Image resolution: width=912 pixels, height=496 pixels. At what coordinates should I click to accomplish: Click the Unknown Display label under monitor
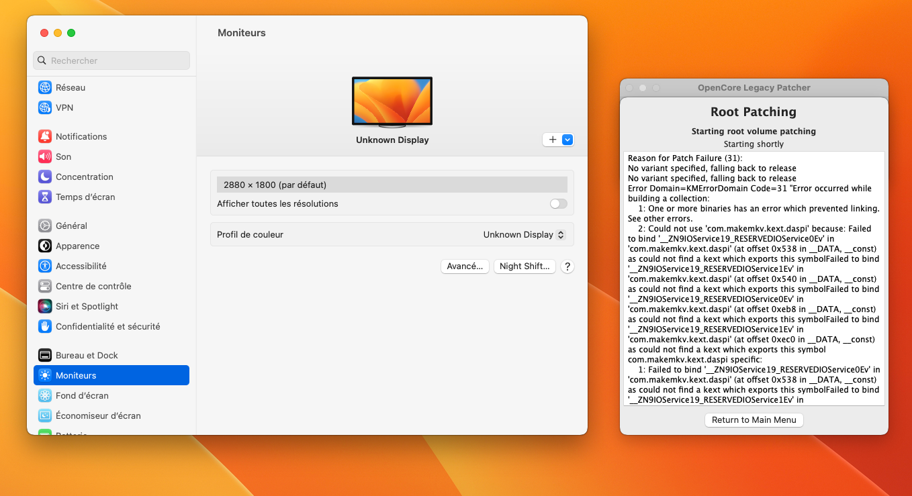click(392, 140)
